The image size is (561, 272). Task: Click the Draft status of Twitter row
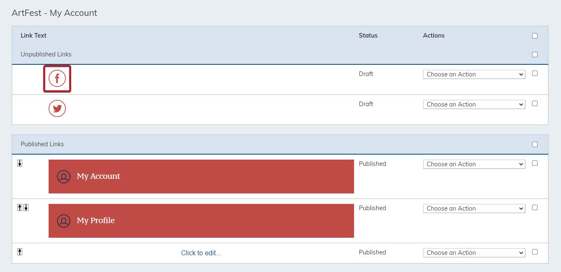(366, 104)
